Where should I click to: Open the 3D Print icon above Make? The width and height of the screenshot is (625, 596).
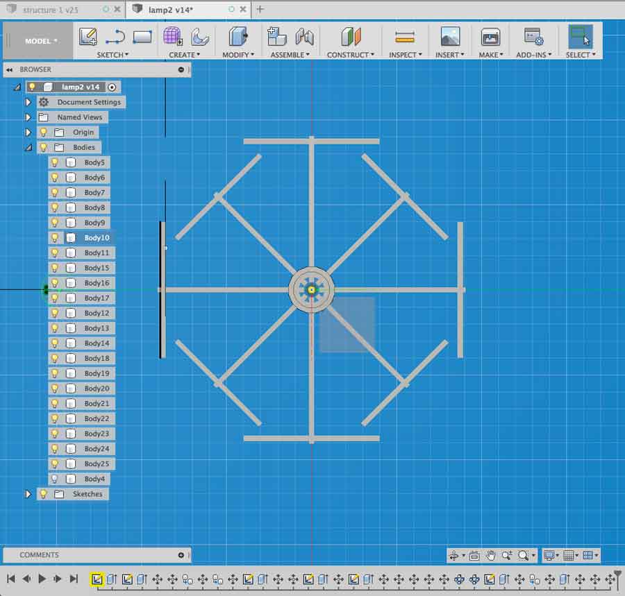490,37
